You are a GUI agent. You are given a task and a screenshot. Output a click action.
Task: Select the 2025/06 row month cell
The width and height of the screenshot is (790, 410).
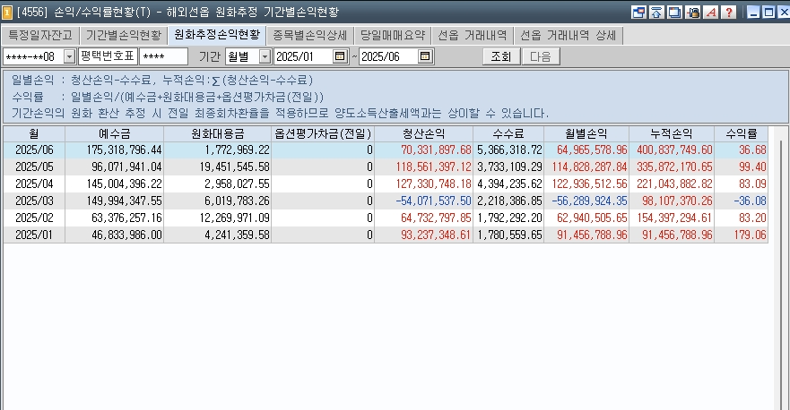(34, 149)
